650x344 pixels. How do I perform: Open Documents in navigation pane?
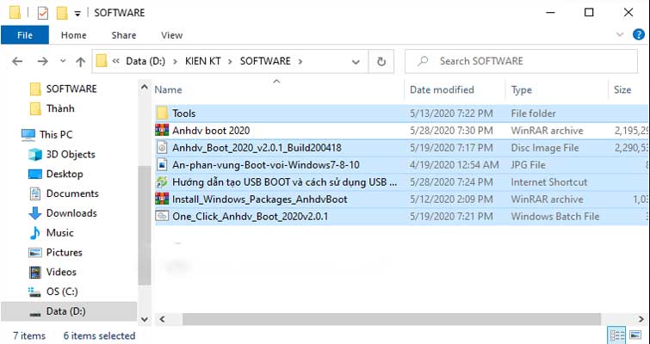click(x=72, y=193)
